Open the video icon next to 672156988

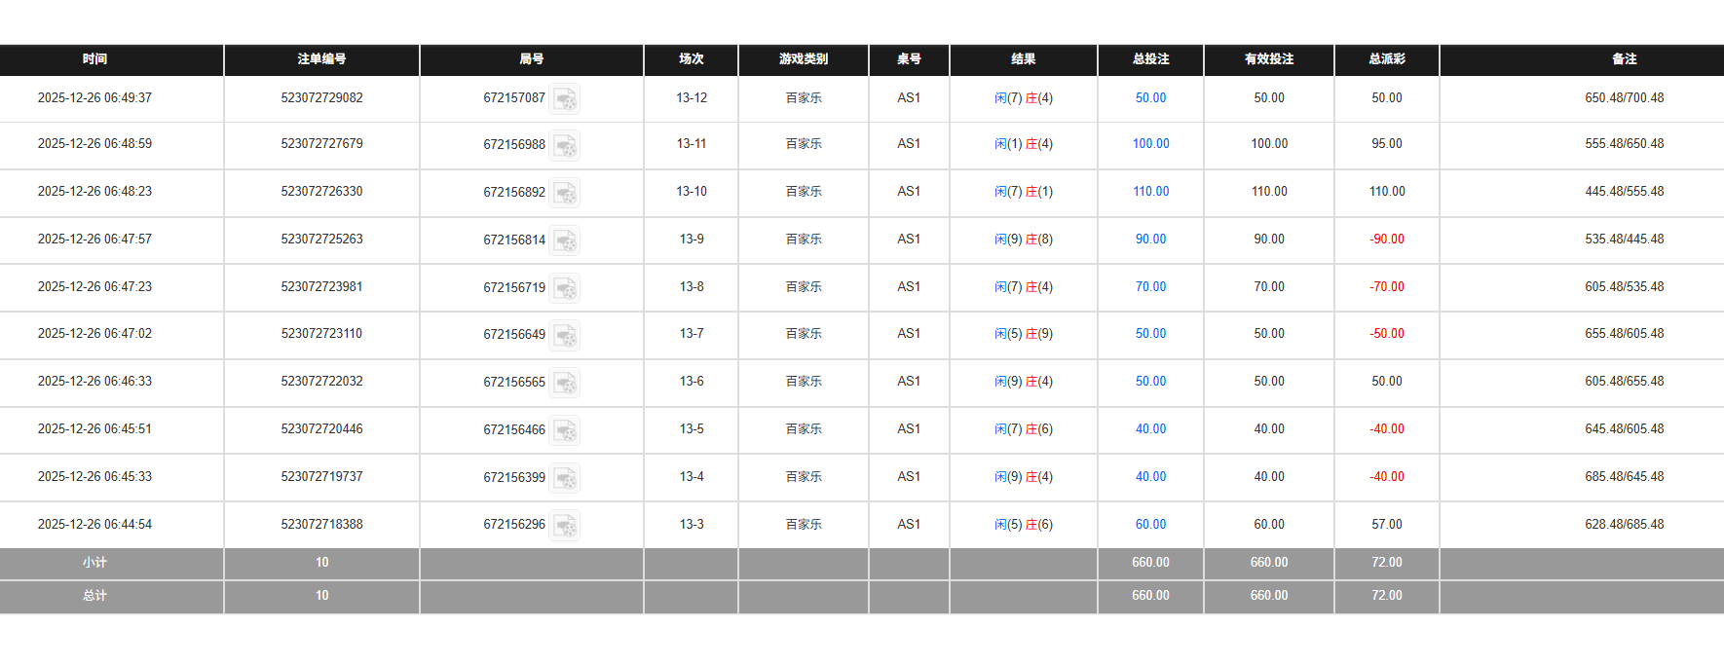(x=565, y=146)
